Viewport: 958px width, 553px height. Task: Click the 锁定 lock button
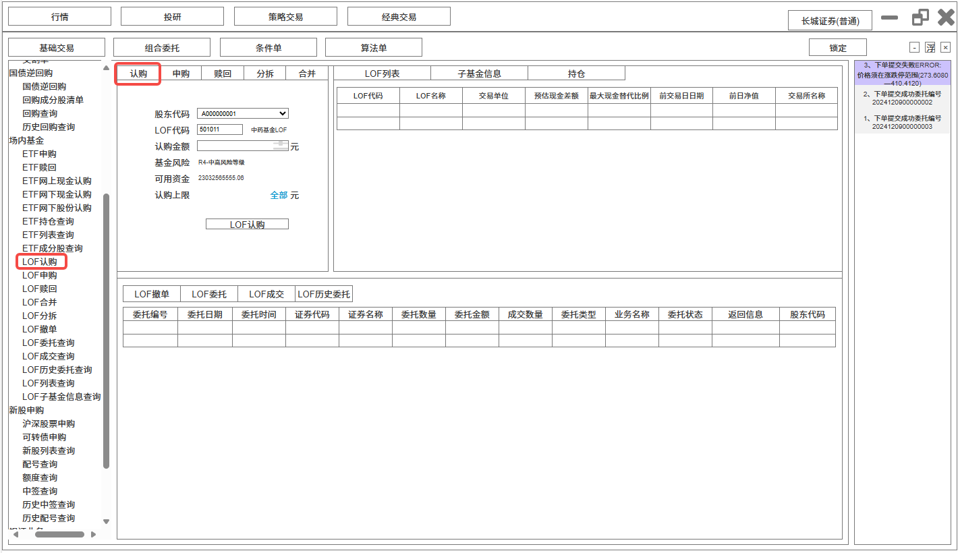(837, 48)
